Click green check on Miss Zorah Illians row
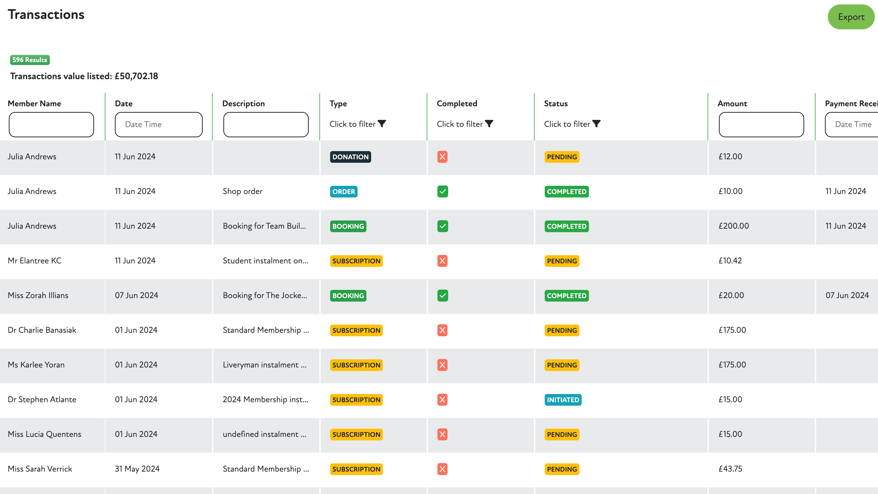Screen dimensions: 878x494 (x=442, y=295)
